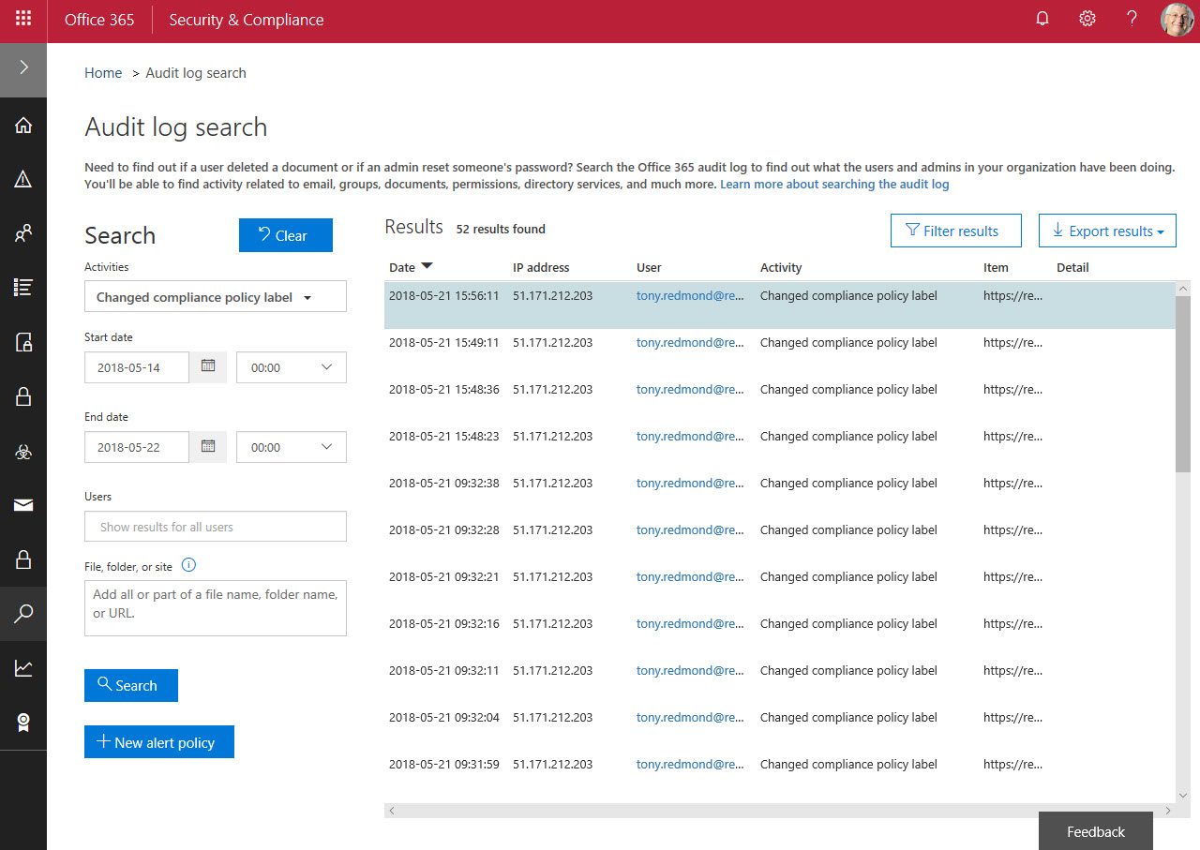Viewport: 1200px width, 850px height.
Task: Expand the start time 00:00 dropdown
Action: (291, 366)
